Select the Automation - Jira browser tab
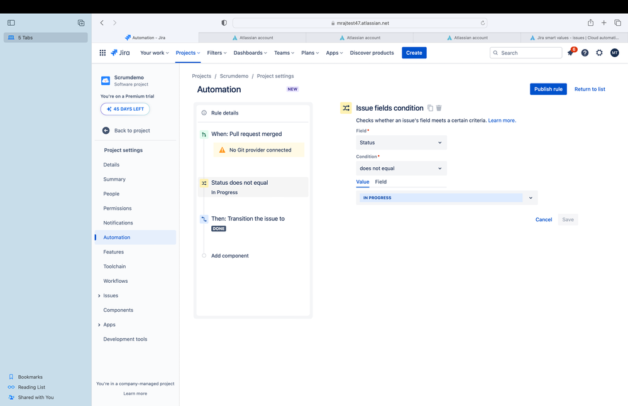The width and height of the screenshot is (628, 406). point(145,38)
